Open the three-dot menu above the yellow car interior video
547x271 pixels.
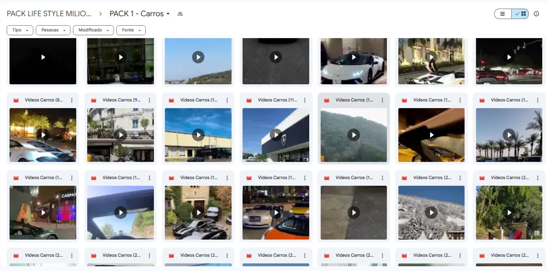[x=460, y=100]
